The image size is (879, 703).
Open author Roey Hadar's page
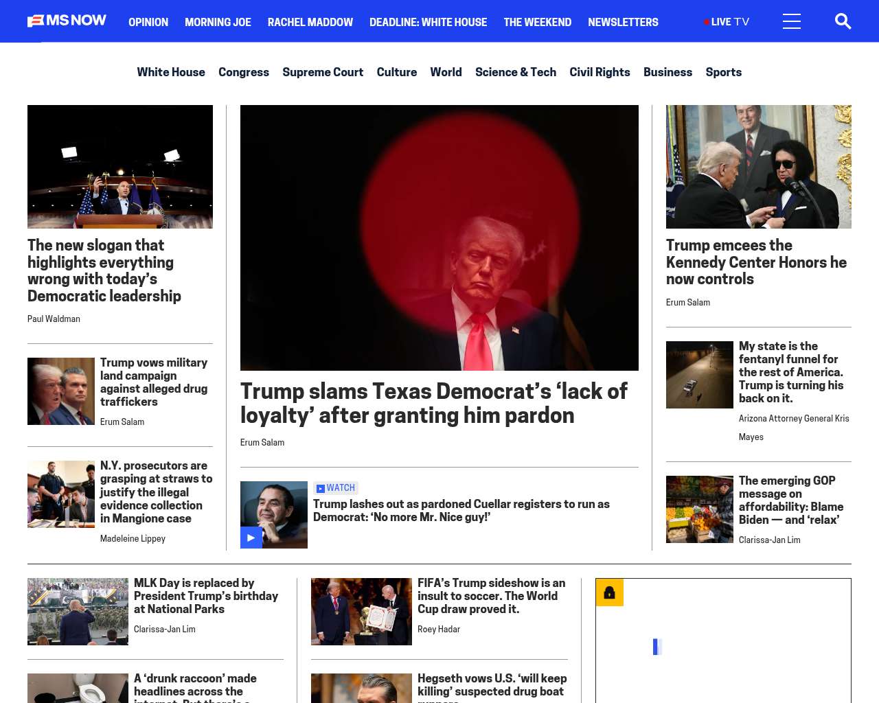(x=439, y=630)
